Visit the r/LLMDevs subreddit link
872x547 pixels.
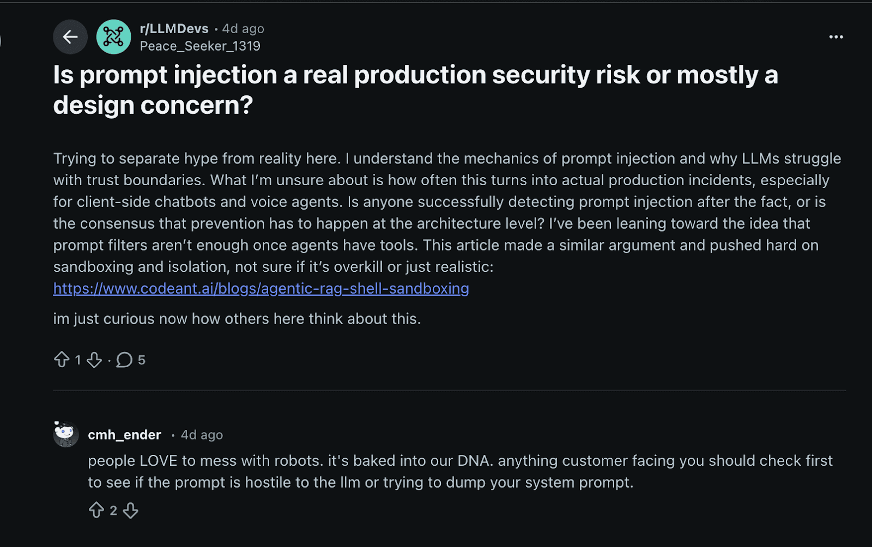(x=174, y=28)
